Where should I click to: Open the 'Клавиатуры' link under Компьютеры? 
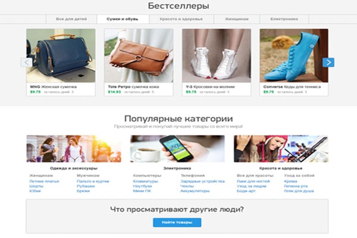tap(145, 181)
